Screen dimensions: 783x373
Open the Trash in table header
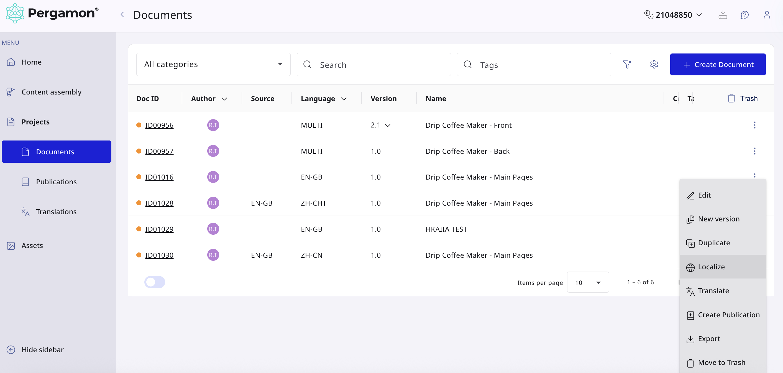[742, 98]
